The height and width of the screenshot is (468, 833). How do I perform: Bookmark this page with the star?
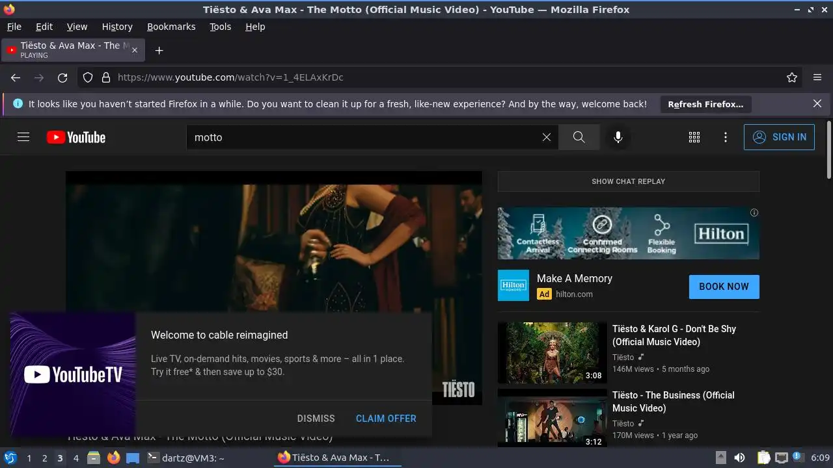coord(792,77)
